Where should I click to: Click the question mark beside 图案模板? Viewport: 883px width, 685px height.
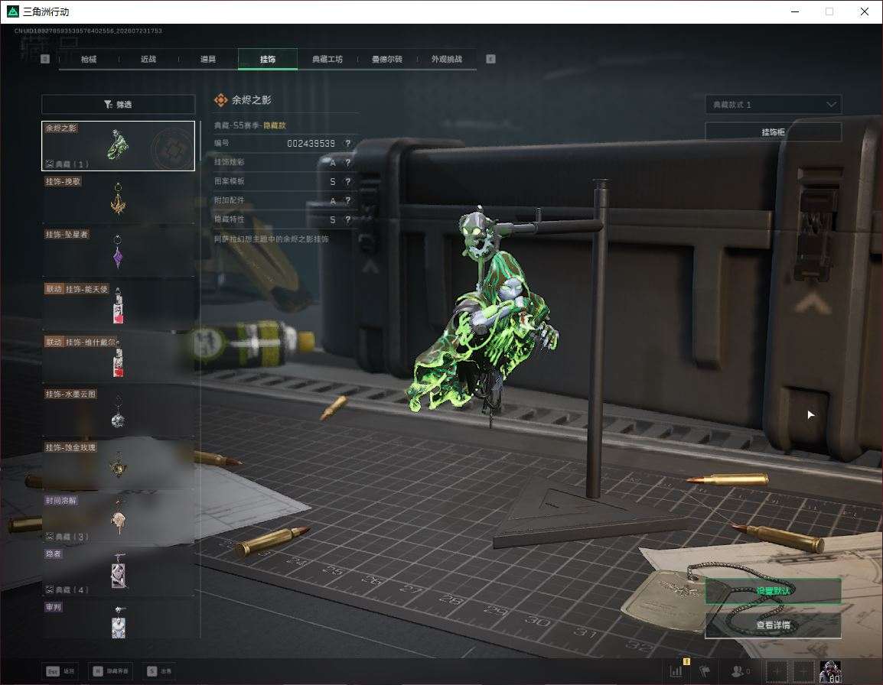point(348,181)
